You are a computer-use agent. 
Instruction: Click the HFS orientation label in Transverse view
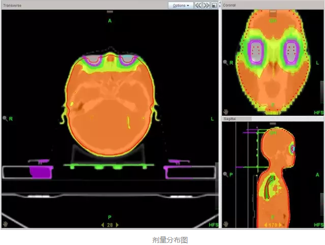coord(213,224)
